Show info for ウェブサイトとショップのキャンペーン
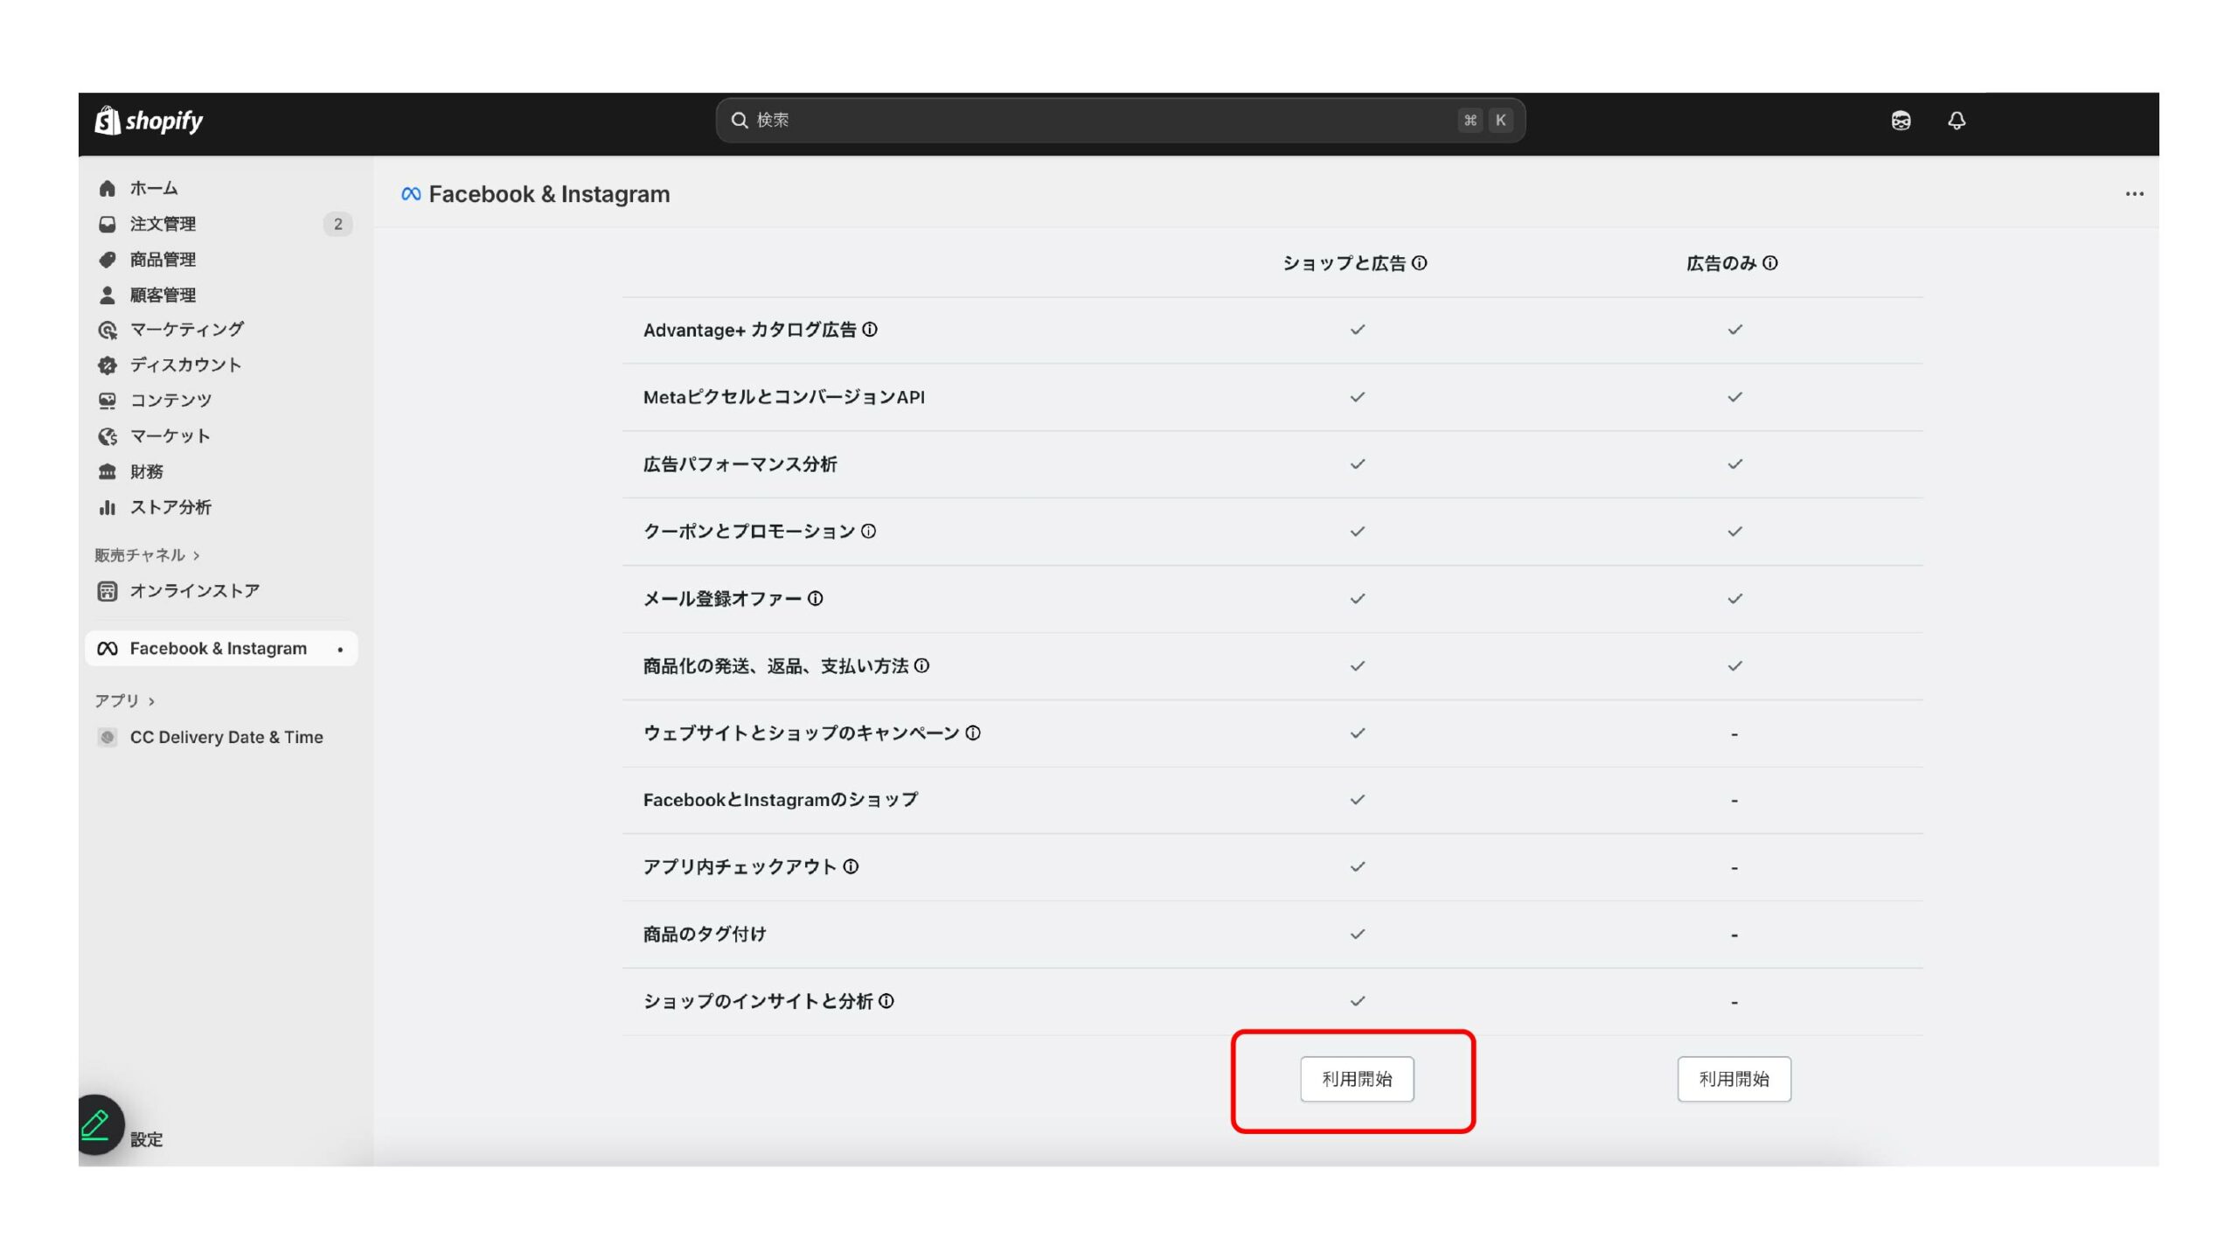This screenshot has width=2238, height=1259. [973, 734]
